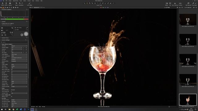This screenshot has height=111, width=198.
Task: Open File Explorer from the taskbar
Action: click(10, 109)
